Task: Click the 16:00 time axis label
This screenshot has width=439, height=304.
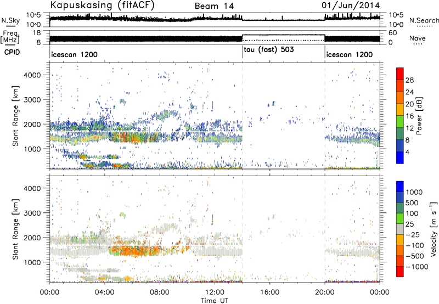Action: [x=269, y=292]
